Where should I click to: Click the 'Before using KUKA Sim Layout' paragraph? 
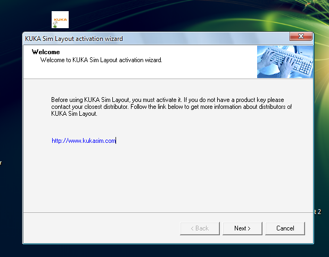[171, 107]
